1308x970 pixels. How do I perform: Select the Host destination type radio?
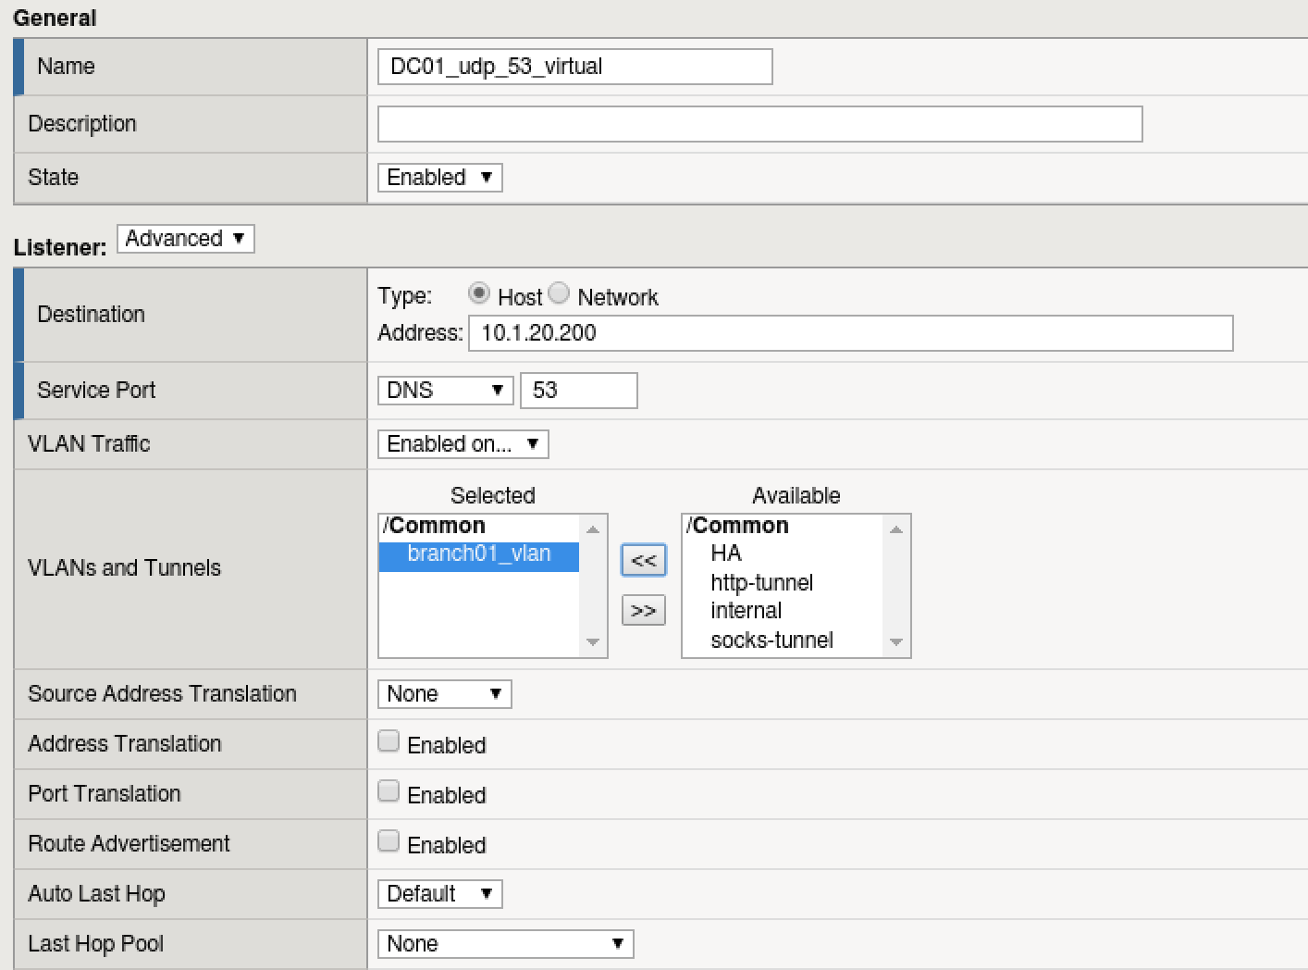coord(478,293)
